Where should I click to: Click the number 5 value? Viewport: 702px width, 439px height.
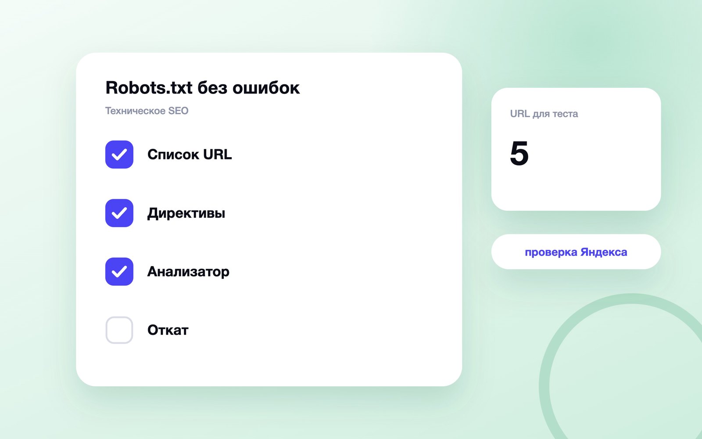pyautogui.click(x=519, y=154)
